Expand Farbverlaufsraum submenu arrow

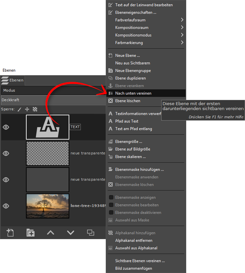182,20
